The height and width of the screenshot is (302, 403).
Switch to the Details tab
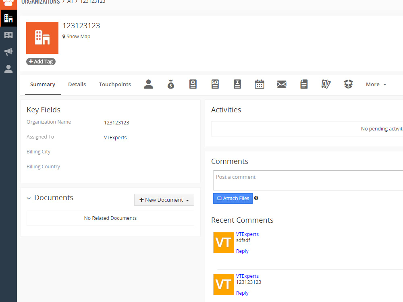77,84
